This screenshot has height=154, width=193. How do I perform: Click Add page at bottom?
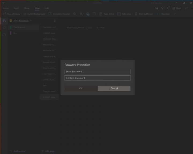[x=48, y=151]
